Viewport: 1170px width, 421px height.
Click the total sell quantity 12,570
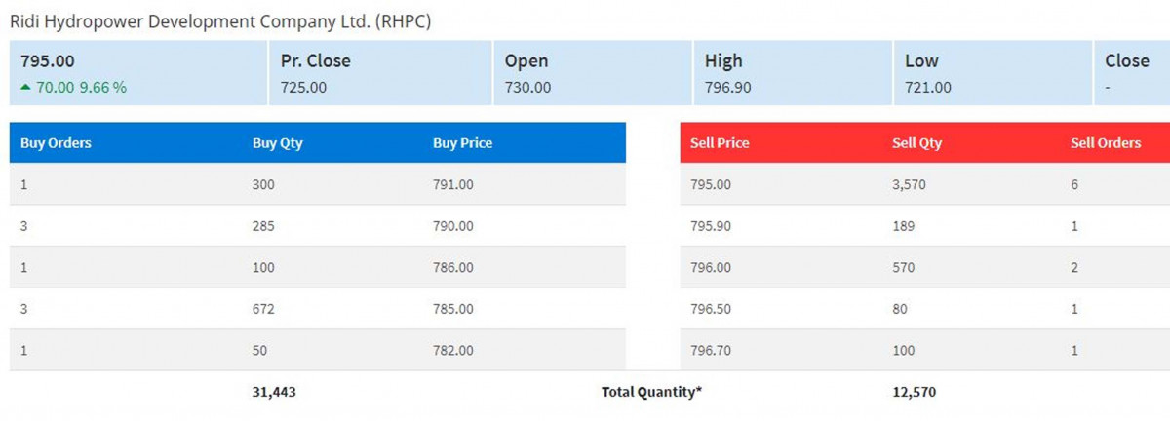(914, 392)
